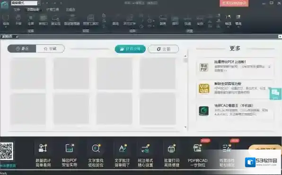
Task: Click the QR code image
Action: [7, 151]
